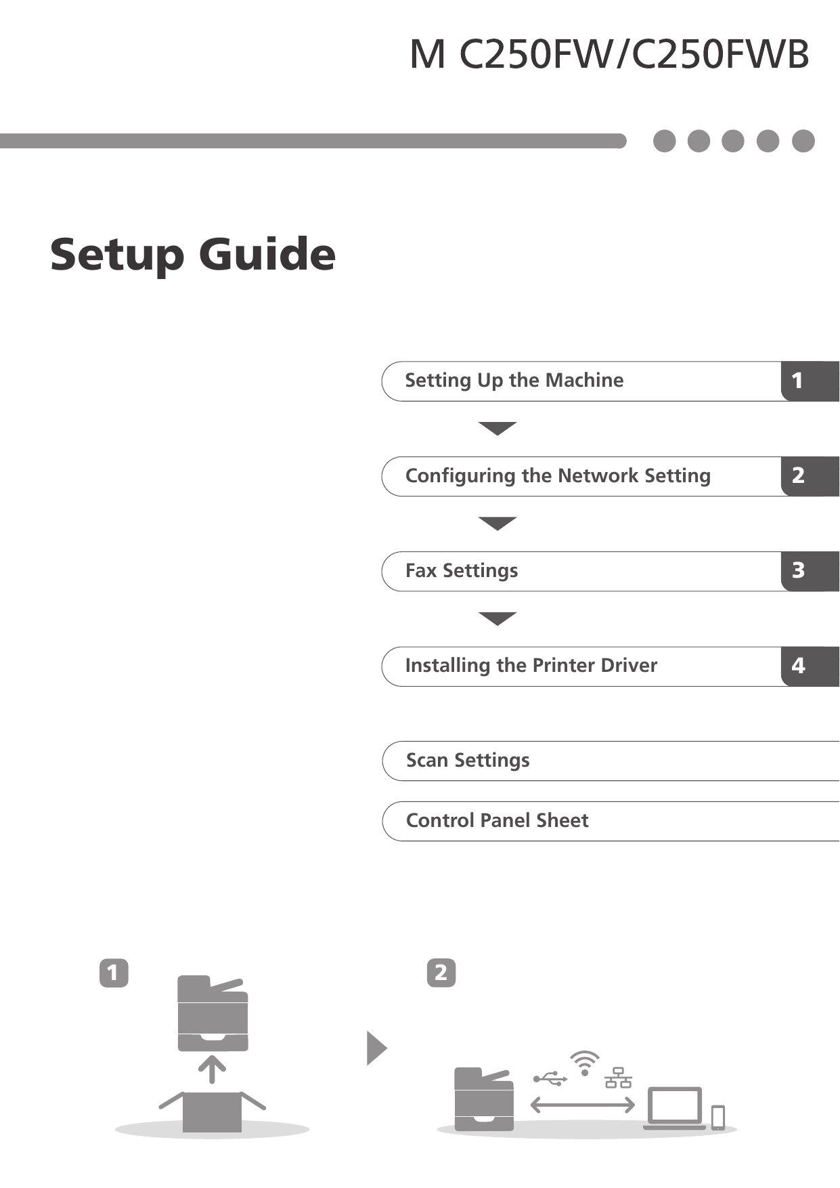
Task: Click the right-pointing triangle between the steps
Action: coord(376,1048)
